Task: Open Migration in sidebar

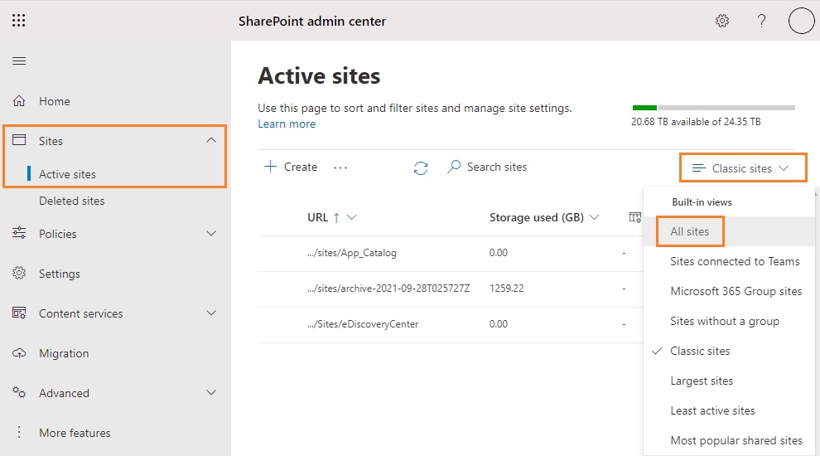Action: [64, 353]
